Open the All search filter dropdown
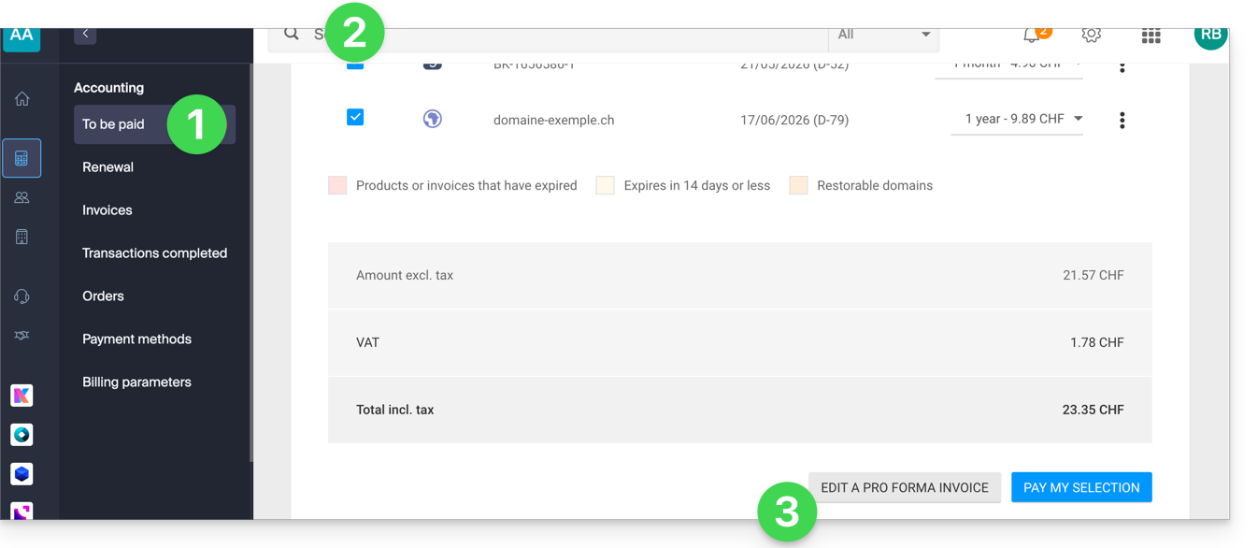 pos(883,36)
